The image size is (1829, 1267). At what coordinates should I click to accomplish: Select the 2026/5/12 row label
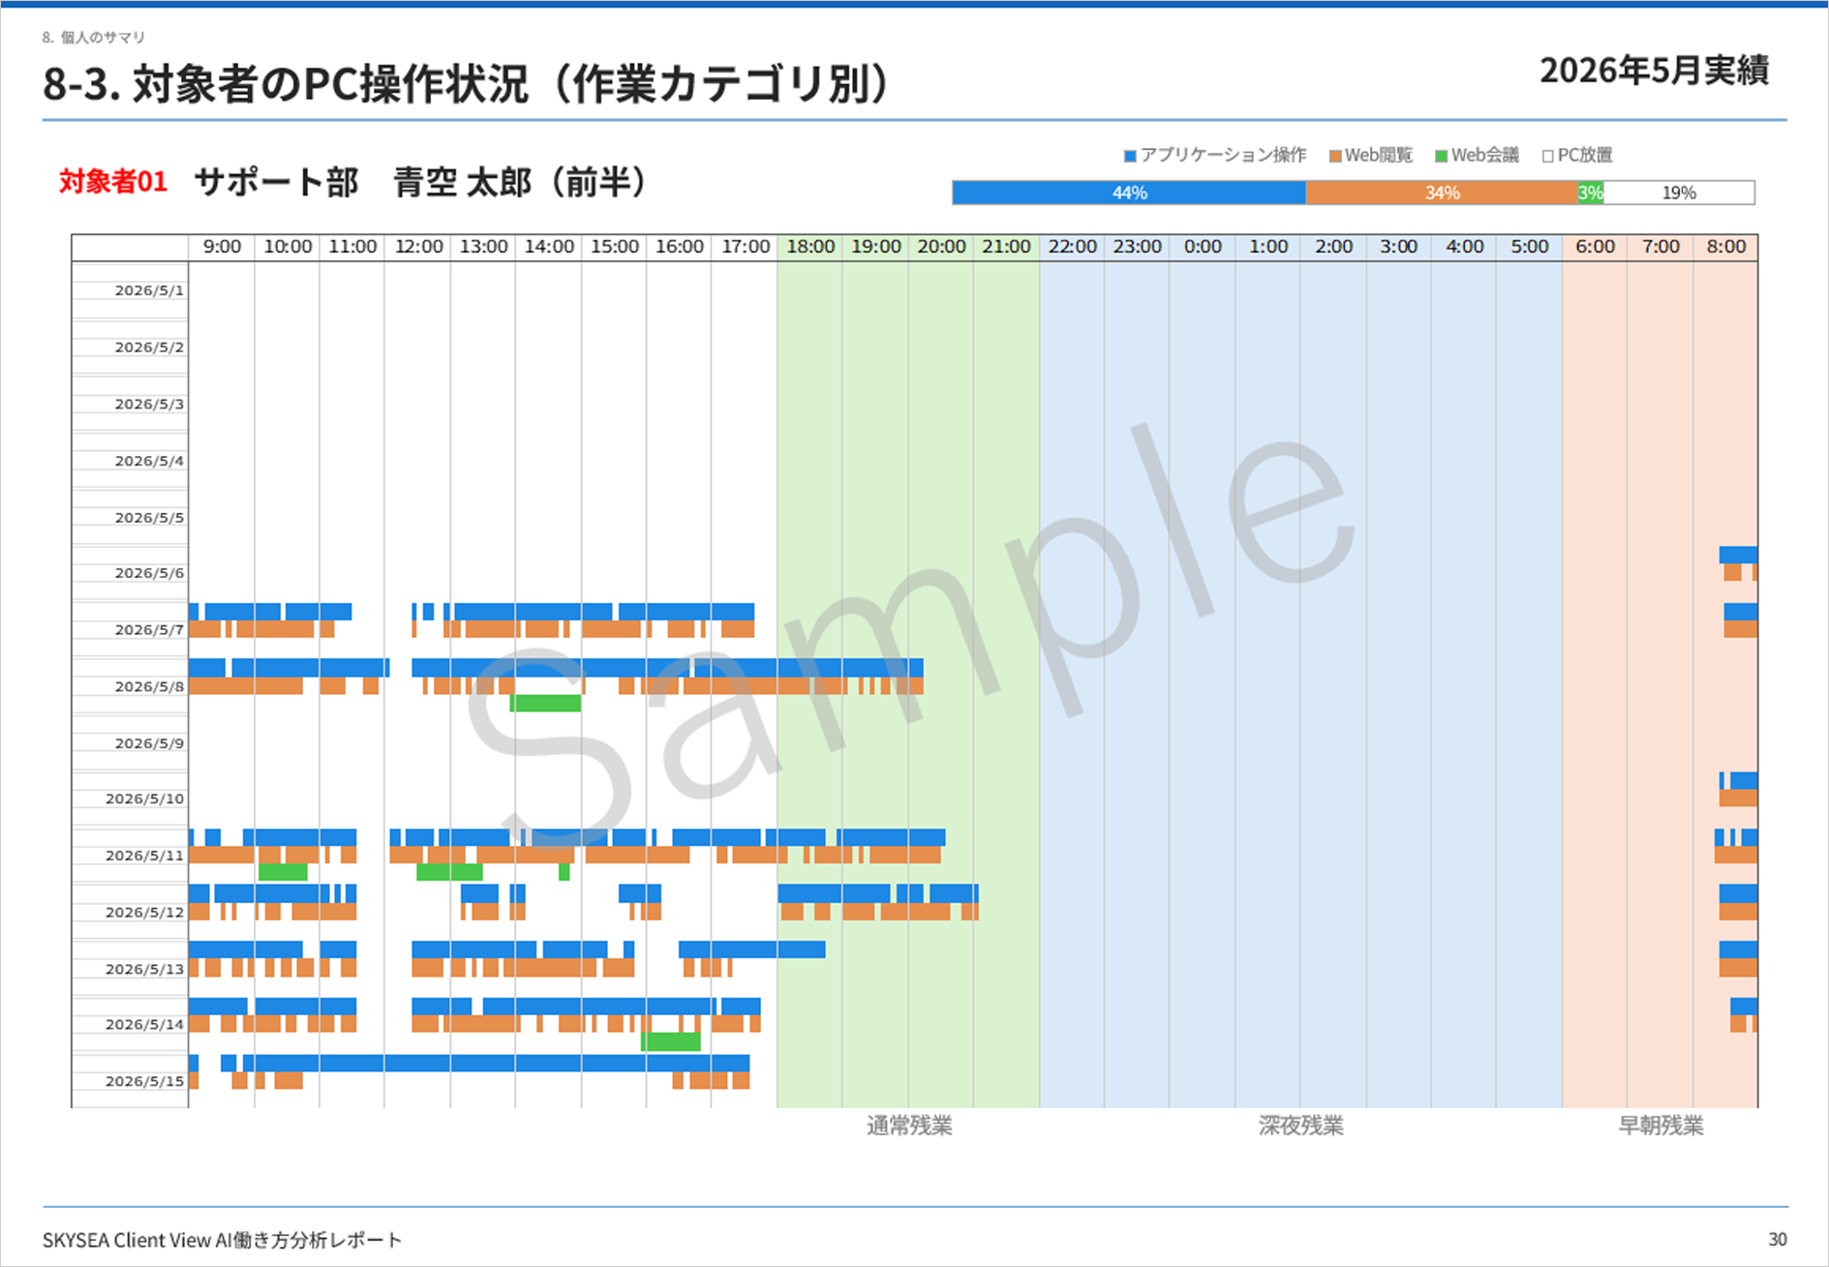(144, 913)
